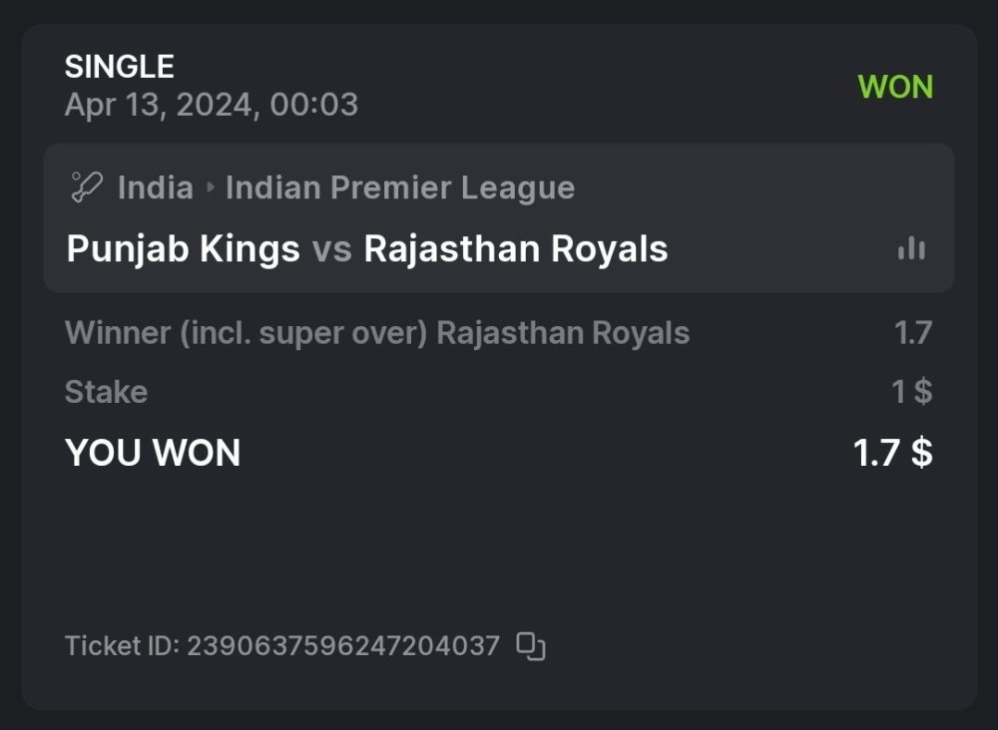Select Punjab Kings team name
This screenshot has height=730, width=998.
pos(183,248)
